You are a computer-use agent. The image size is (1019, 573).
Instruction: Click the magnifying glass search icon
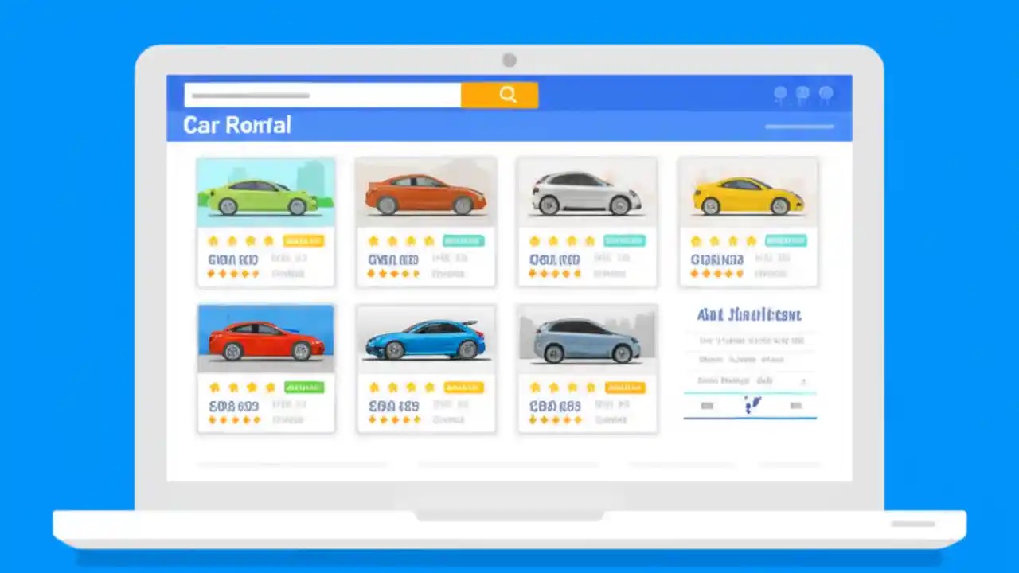click(508, 94)
